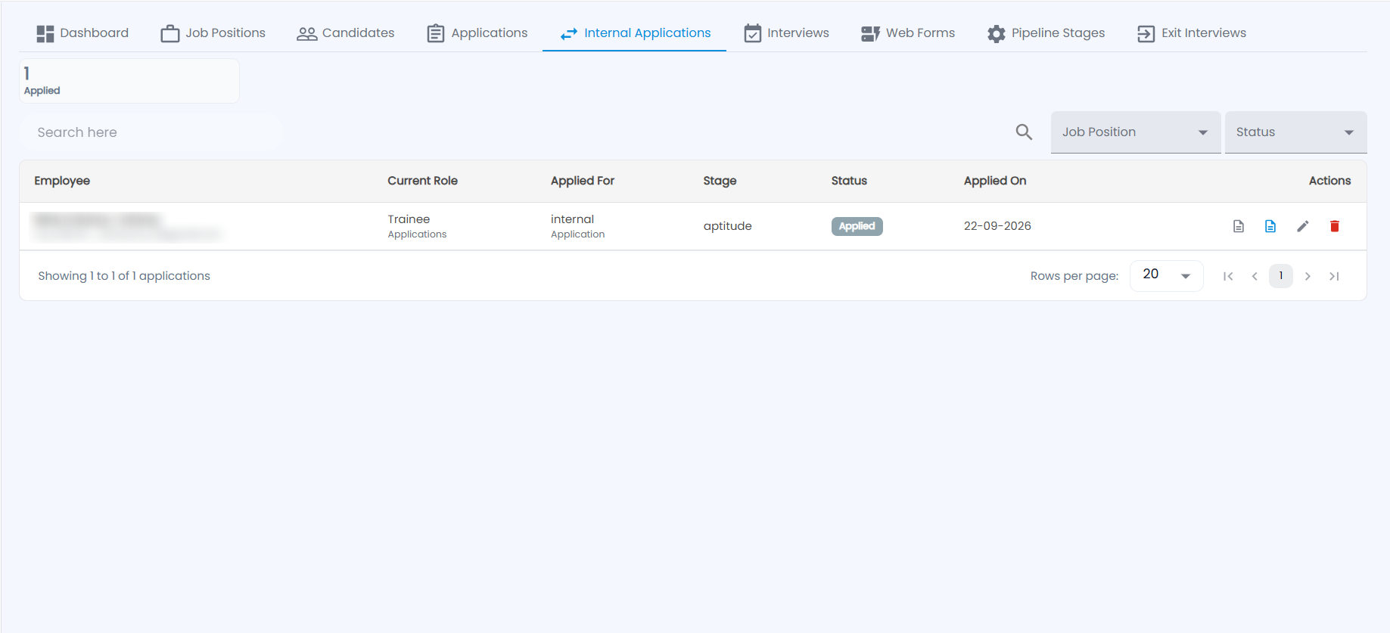Switch to Web Forms tab

(908, 33)
